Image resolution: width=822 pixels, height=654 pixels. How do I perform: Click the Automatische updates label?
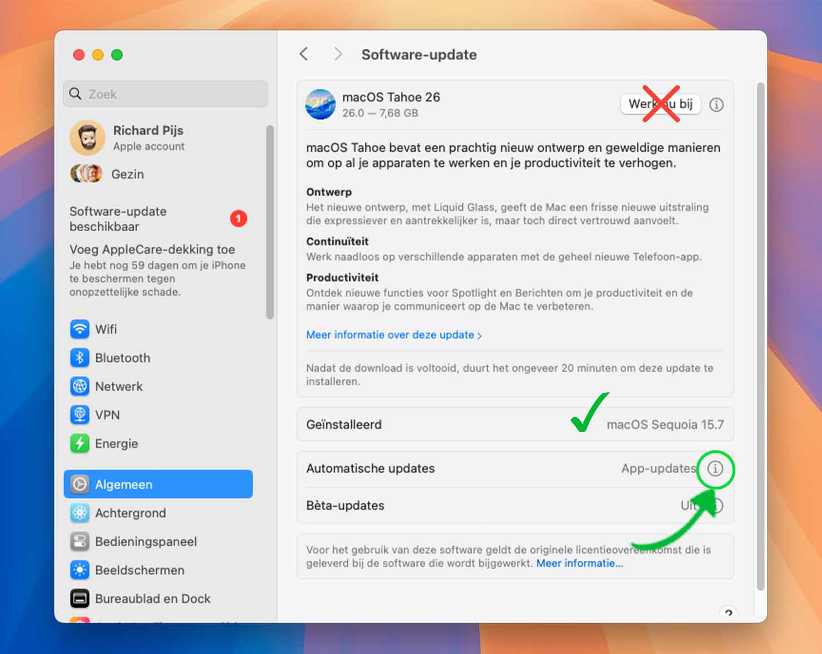tap(370, 468)
